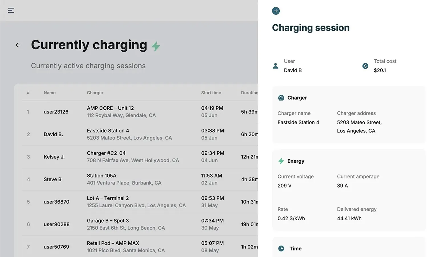Click the Time section clock icon
Image resolution: width=428 pixels, height=257 pixels.
click(281, 248)
